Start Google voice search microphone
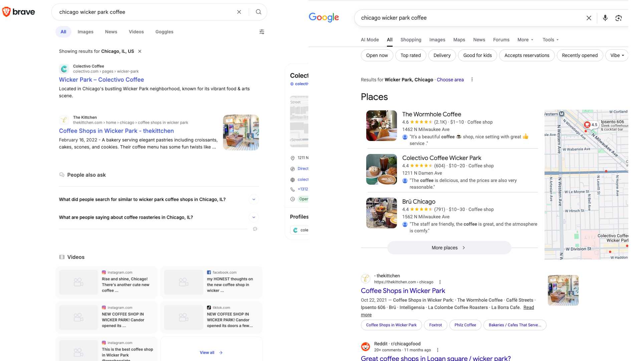 (x=605, y=18)
